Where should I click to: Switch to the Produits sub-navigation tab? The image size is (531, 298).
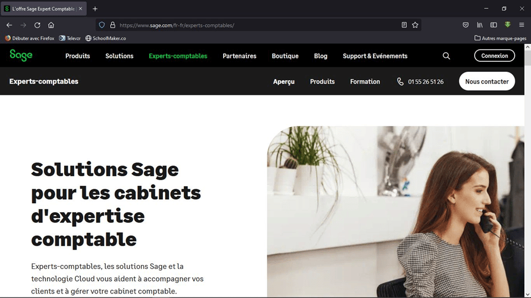tap(323, 81)
